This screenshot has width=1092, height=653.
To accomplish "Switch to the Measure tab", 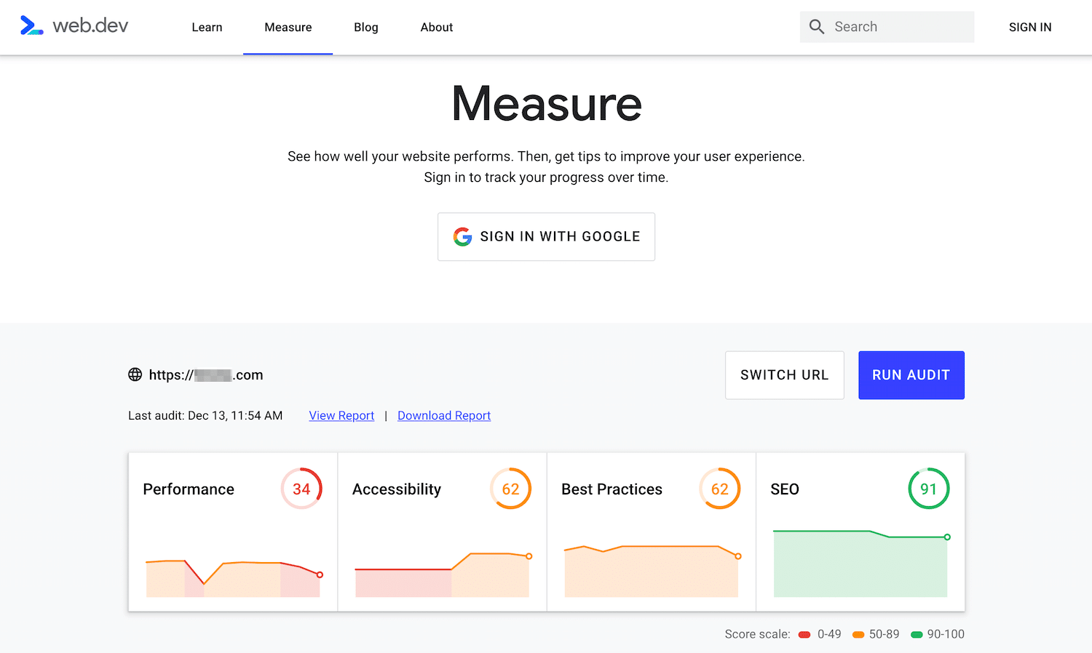I will coord(288,27).
